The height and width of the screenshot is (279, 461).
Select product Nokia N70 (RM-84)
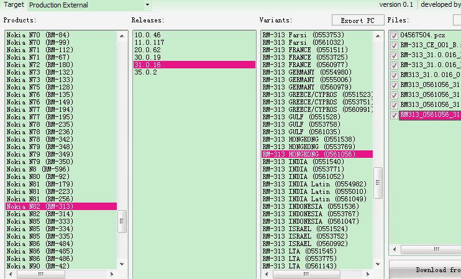click(61, 35)
